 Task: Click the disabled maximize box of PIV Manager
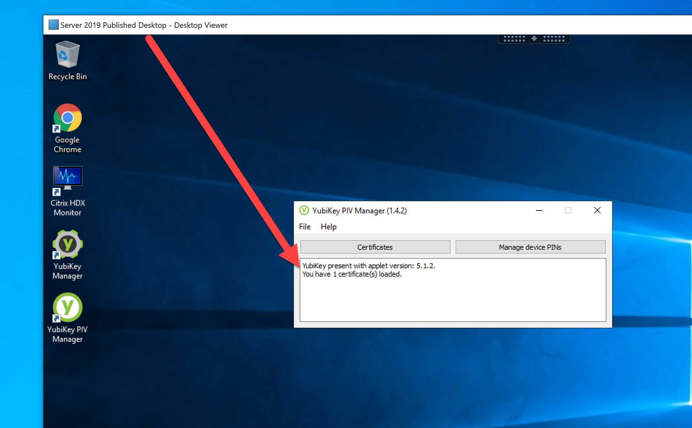click(568, 210)
